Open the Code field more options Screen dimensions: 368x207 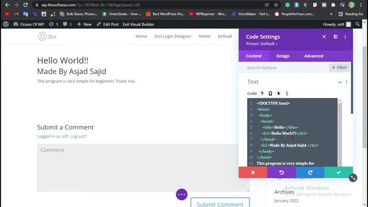[x=287, y=93]
